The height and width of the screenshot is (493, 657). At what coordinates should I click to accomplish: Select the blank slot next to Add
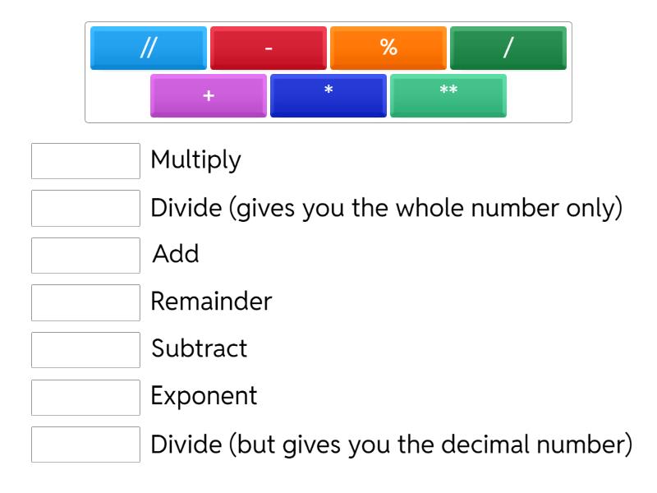pos(85,255)
